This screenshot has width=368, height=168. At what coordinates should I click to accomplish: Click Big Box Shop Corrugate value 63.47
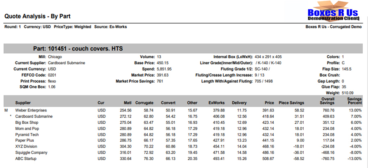click(x=149, y=123)
